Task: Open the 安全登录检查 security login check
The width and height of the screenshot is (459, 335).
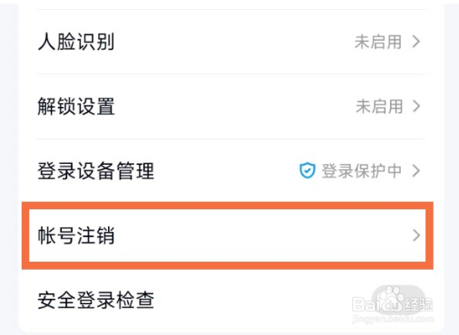Action: [x=231, y=301]
